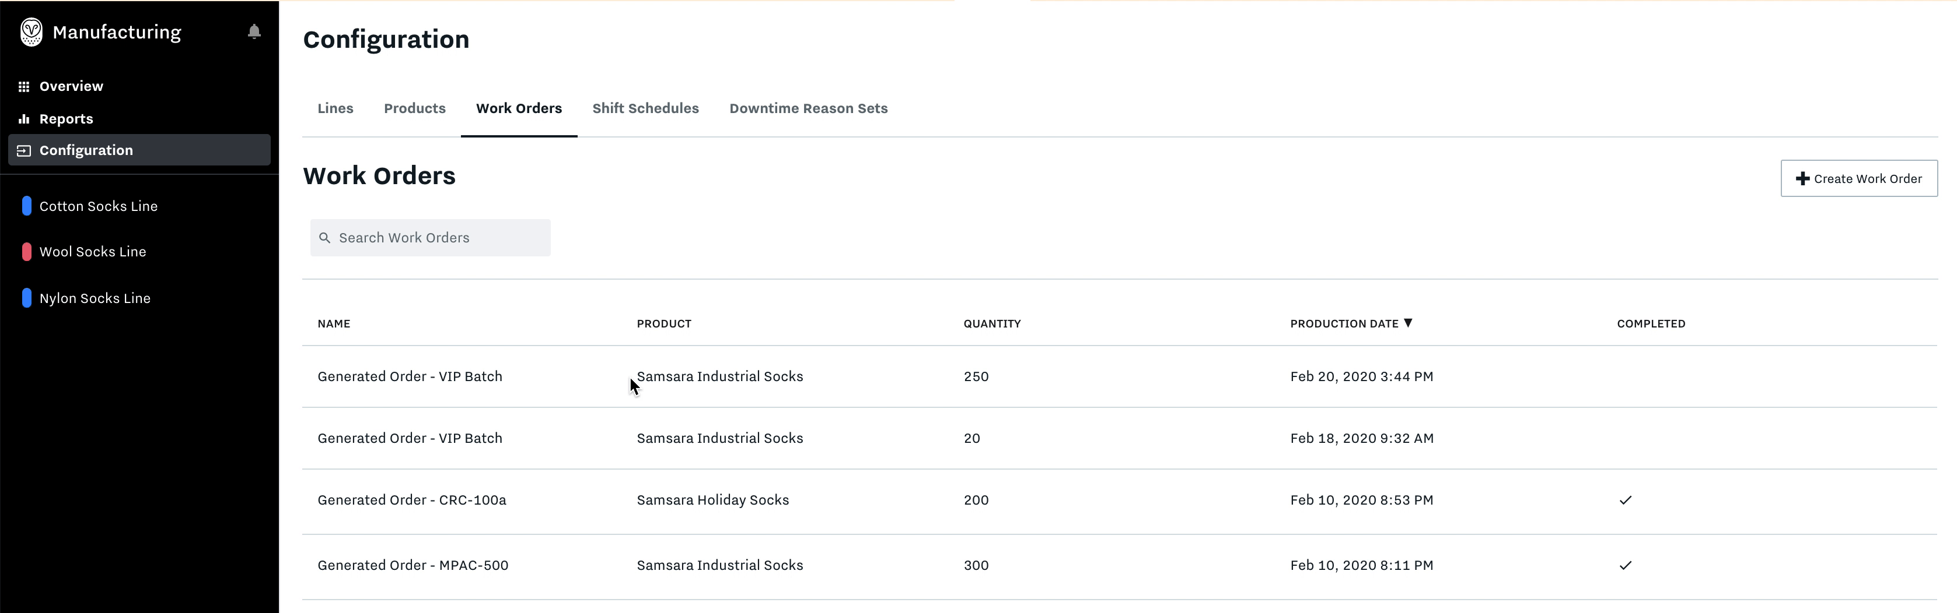Toggle Production Date sort arrow
Viewport: 1957px width, 613px height.
1408,323
